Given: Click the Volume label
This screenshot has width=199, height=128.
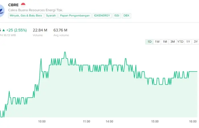Looking at the screenshot, I should 38,35.
